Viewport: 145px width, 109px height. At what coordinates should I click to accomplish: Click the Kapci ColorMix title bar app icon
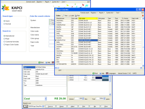coord(56,10)
